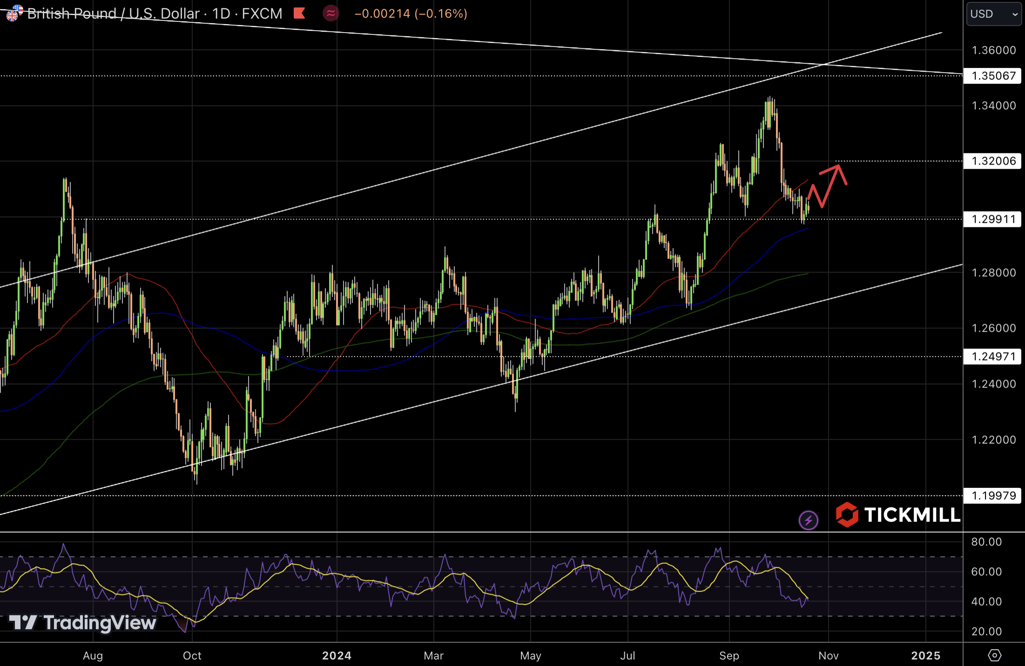
Task: Open the USD currency dropdown
Action: tap(993, 14)
